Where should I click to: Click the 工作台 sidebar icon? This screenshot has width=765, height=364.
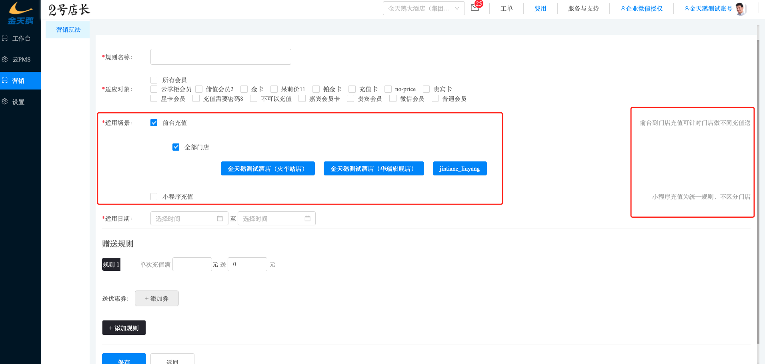[x=5, y=38]
